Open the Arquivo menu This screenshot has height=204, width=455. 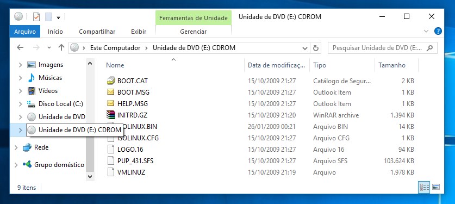25,32
